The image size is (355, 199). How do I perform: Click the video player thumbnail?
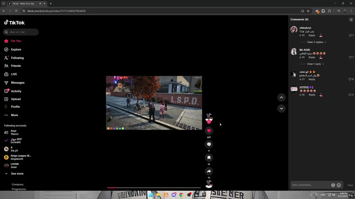pyautogui.click(x=154, y=103)
